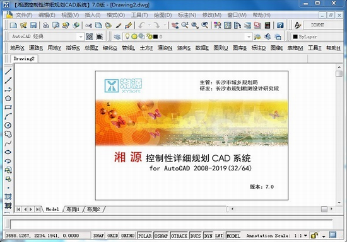Open the Layer Properties Manager icon
This screenshot has width=347, height=242.
pos(117,36)
